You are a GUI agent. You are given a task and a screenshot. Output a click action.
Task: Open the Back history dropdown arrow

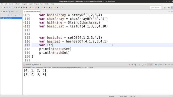coord(57,8)
